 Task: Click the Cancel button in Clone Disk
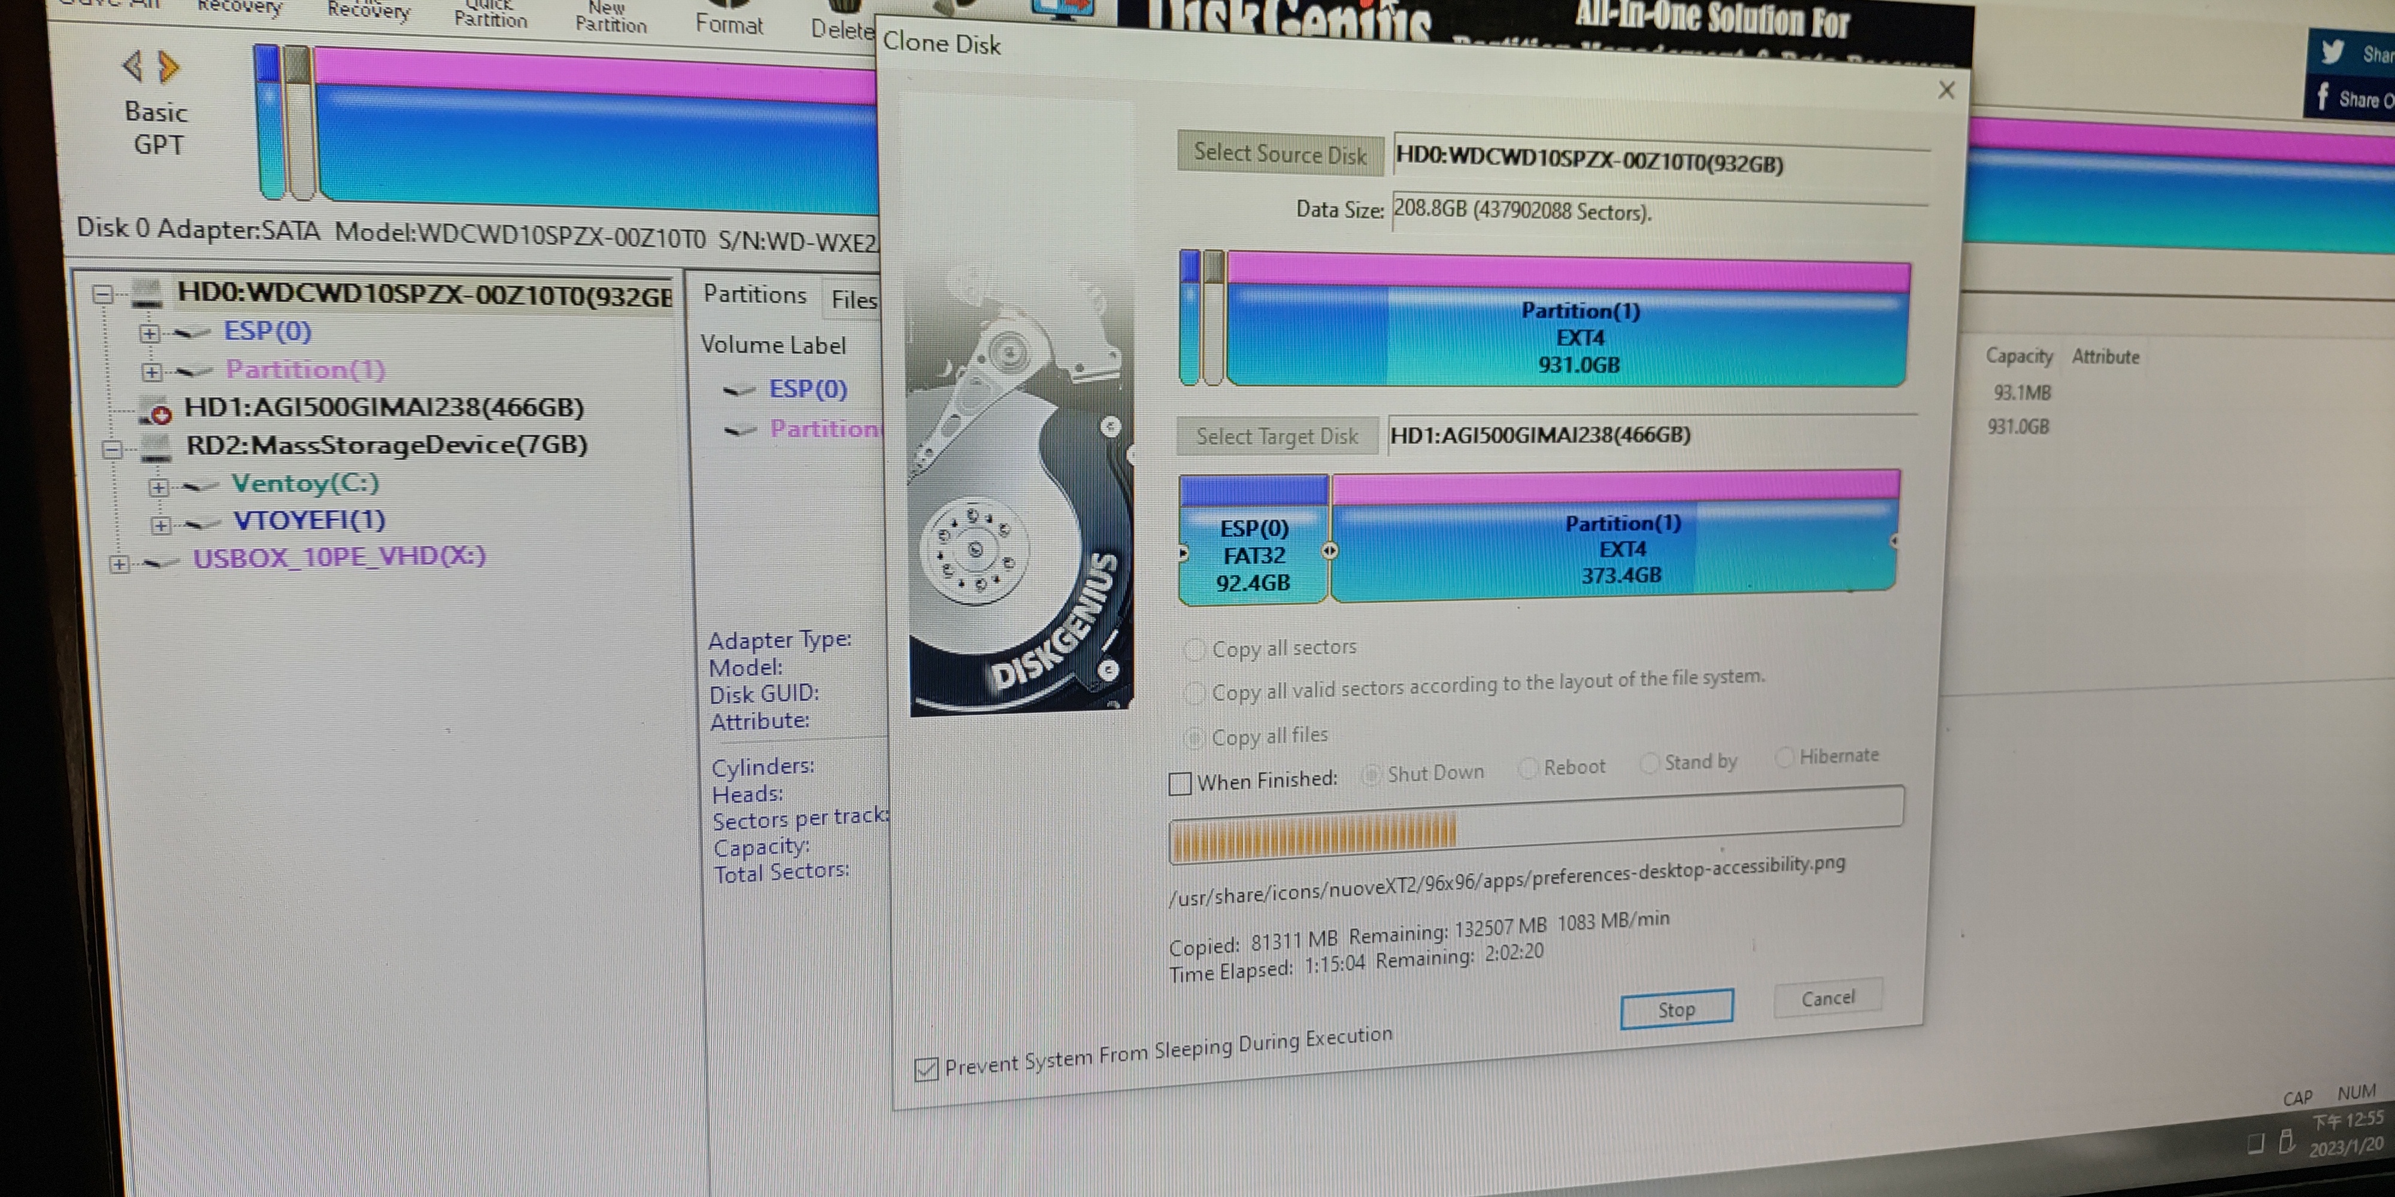tap(1828, 998)
